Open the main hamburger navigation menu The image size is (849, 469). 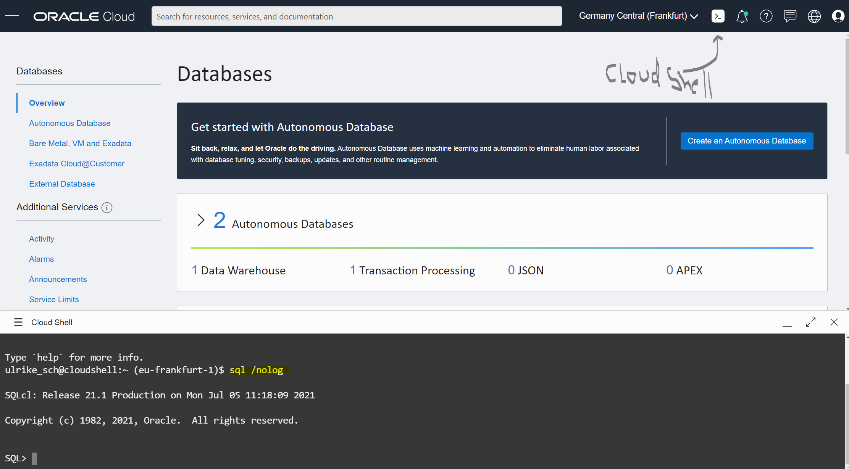point(12,16)
